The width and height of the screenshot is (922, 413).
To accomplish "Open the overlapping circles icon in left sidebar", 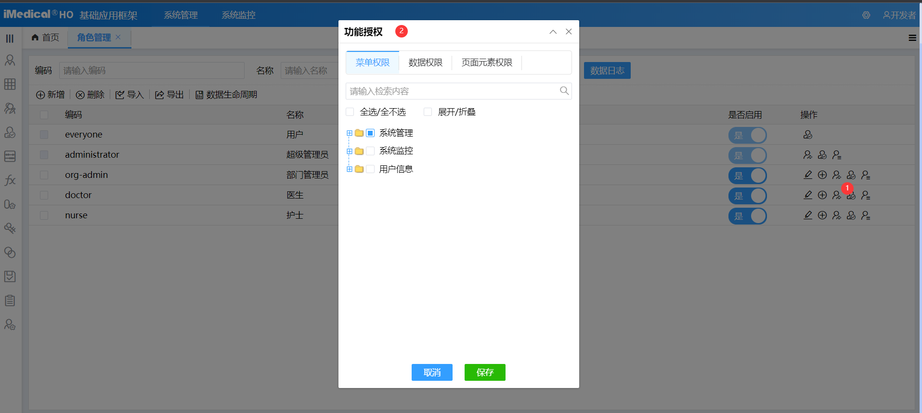I will (x=10, y=252).
